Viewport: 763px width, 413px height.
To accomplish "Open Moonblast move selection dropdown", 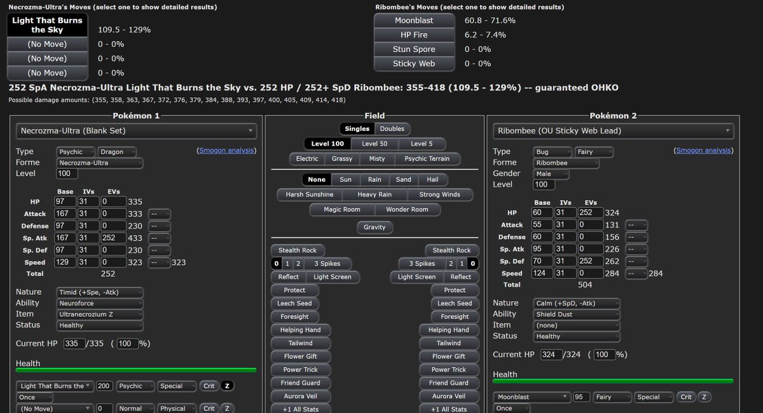I will (x=532, y=396).
